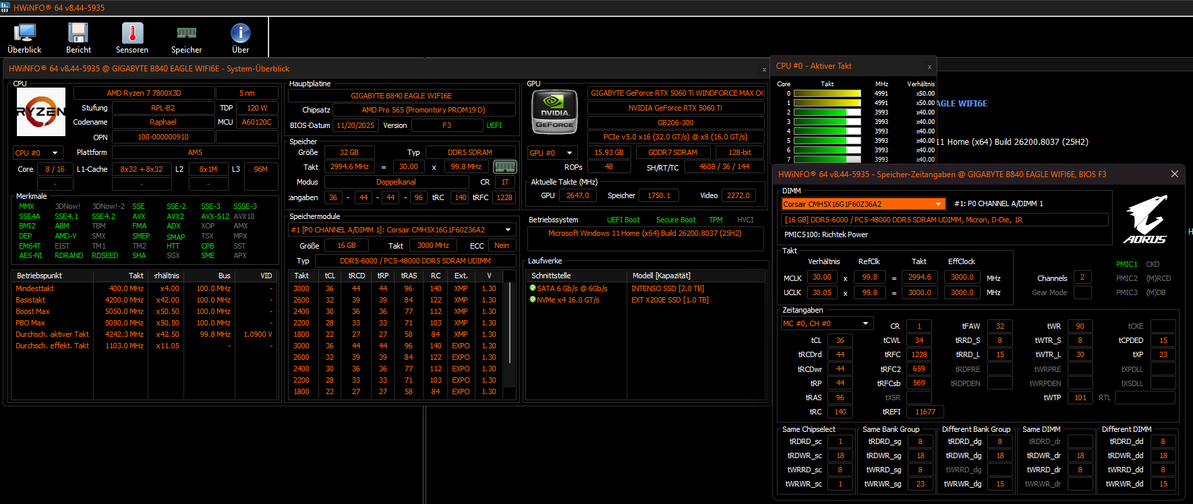Image resolution: width=1193 pixels, height=504 pixels.
Task: Click the Doppelkanal Modus field
Action: 397,182
